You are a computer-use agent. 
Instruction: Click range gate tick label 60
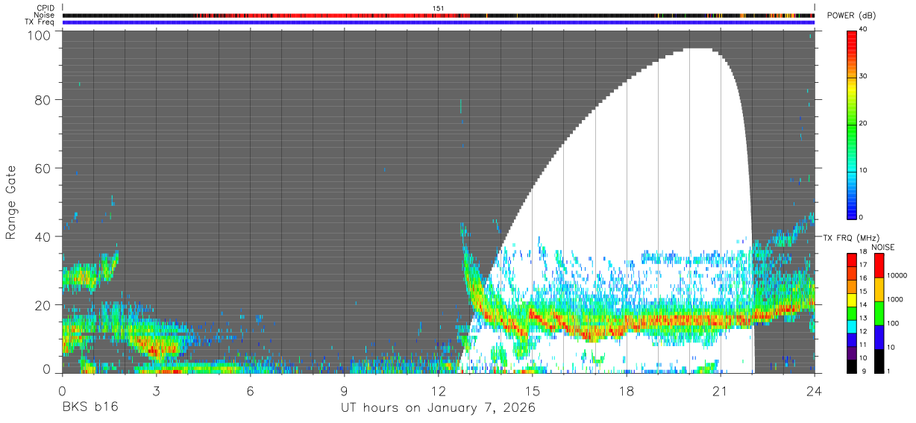click(43, 169)
